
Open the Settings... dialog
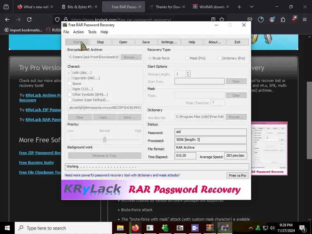pyautogui.click(x=169, y=42)
